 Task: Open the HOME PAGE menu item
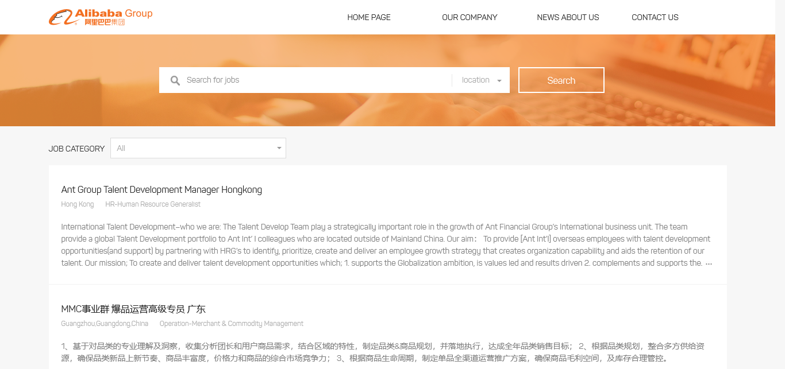368,17
